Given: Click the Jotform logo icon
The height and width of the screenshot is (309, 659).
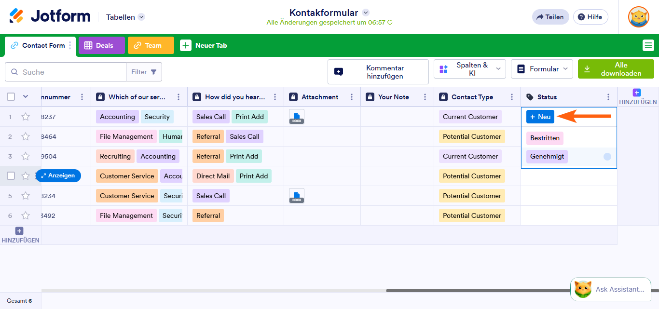Looking at the screenshot, I should [x=15, y=15].
